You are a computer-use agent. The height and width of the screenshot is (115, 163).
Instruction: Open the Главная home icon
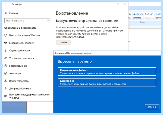[x=6, y=13]
